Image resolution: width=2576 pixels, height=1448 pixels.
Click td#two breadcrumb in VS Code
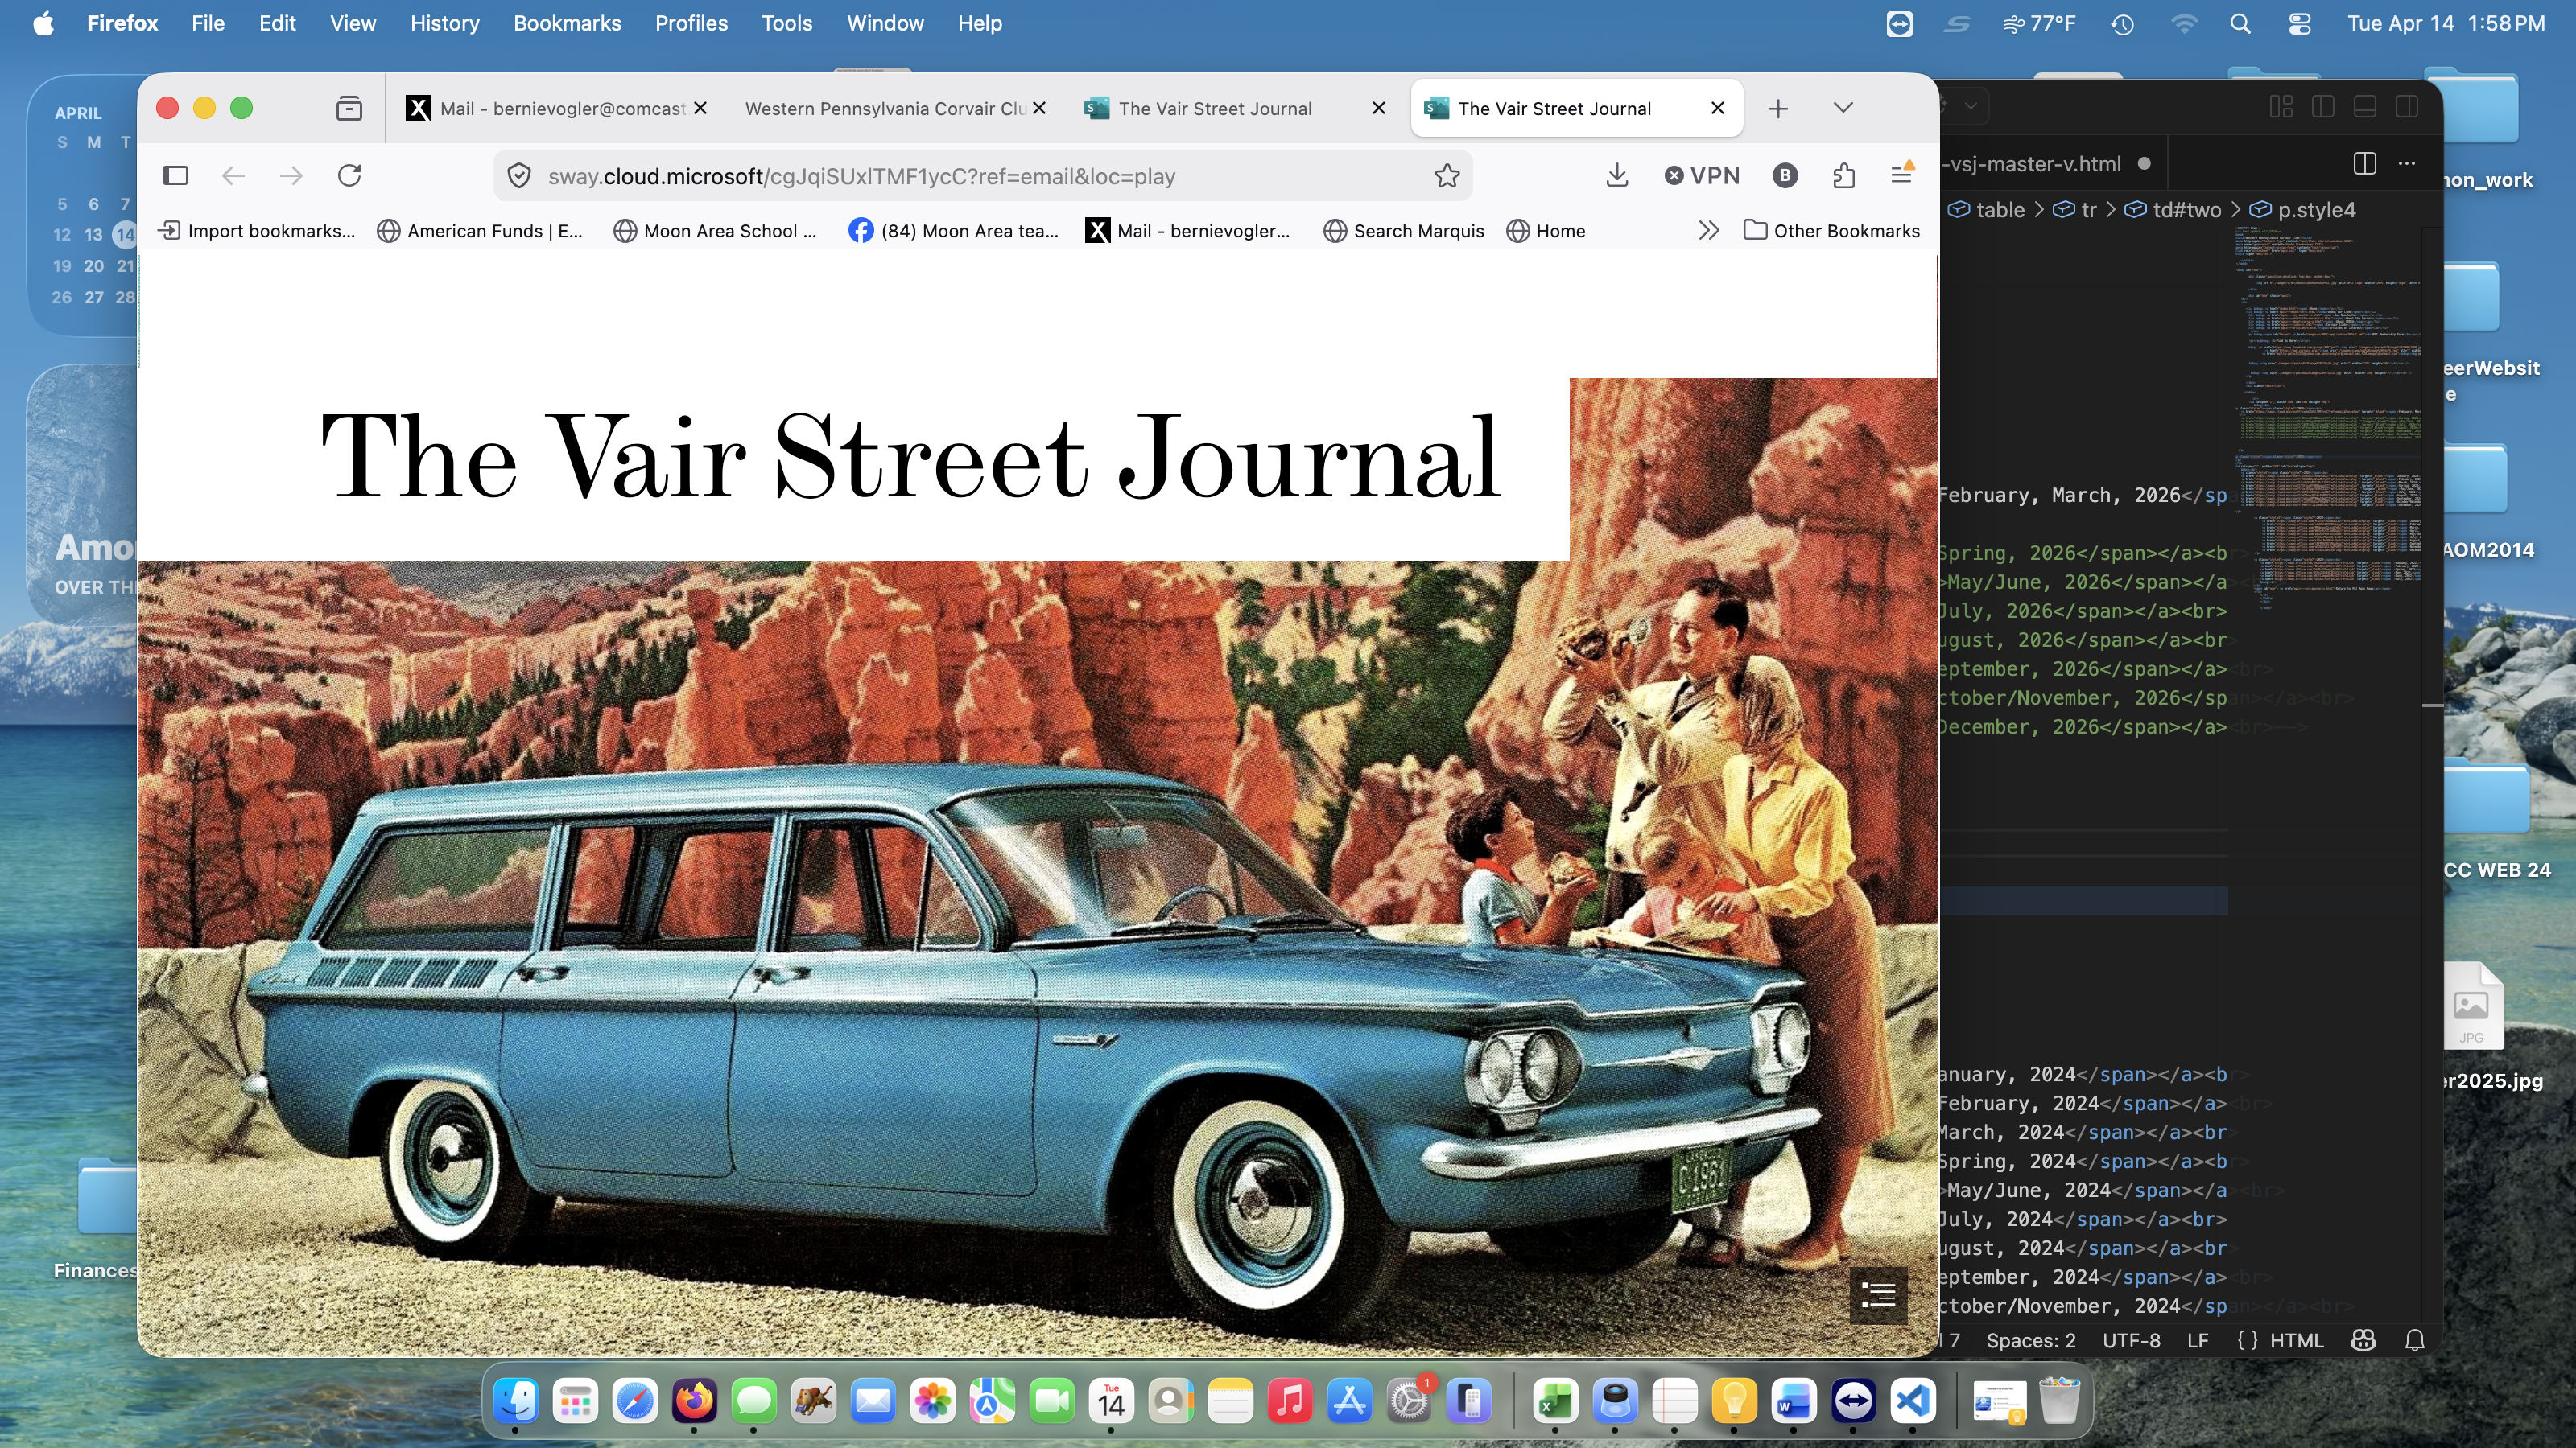click(x=2186, y=210)
